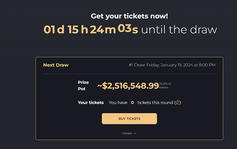The height and width of the screenshot is (149, 237).
Task: Click the BUY TICKETS button
Action: coord(129,119)
